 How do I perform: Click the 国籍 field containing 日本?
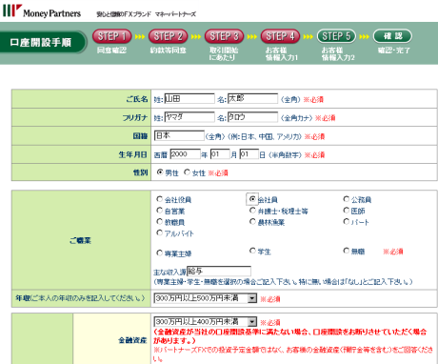click(x=179, y=135)
